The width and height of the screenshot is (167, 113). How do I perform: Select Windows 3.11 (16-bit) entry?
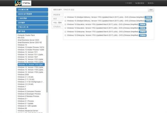pos(26,79)
